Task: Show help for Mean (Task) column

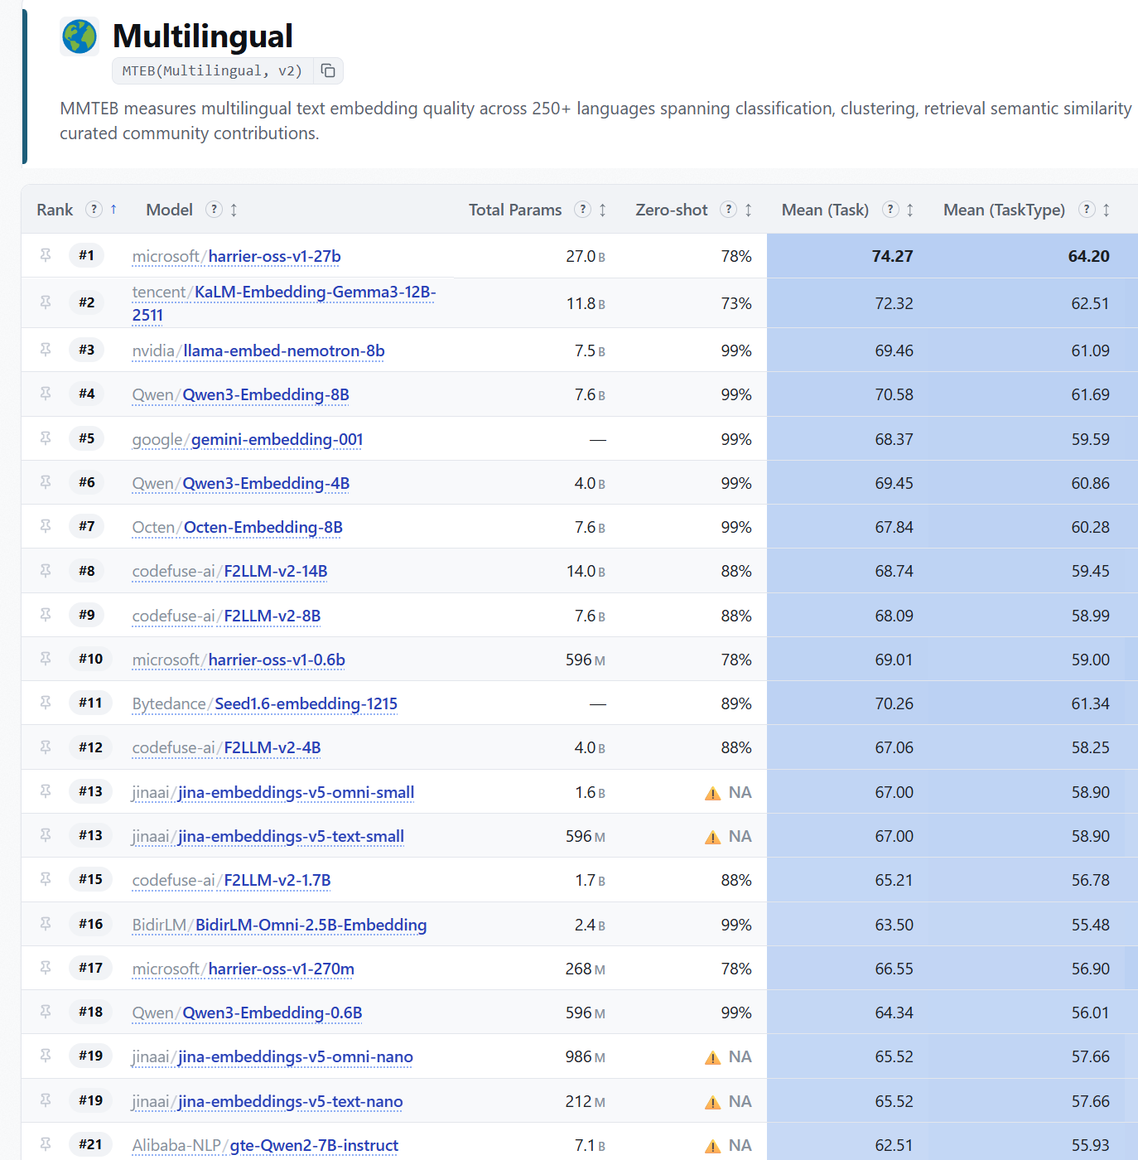Action: [890, 209]
